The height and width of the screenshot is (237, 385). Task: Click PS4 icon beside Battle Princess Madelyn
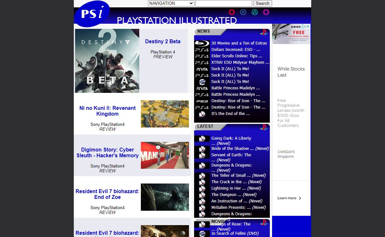point(202,94)
